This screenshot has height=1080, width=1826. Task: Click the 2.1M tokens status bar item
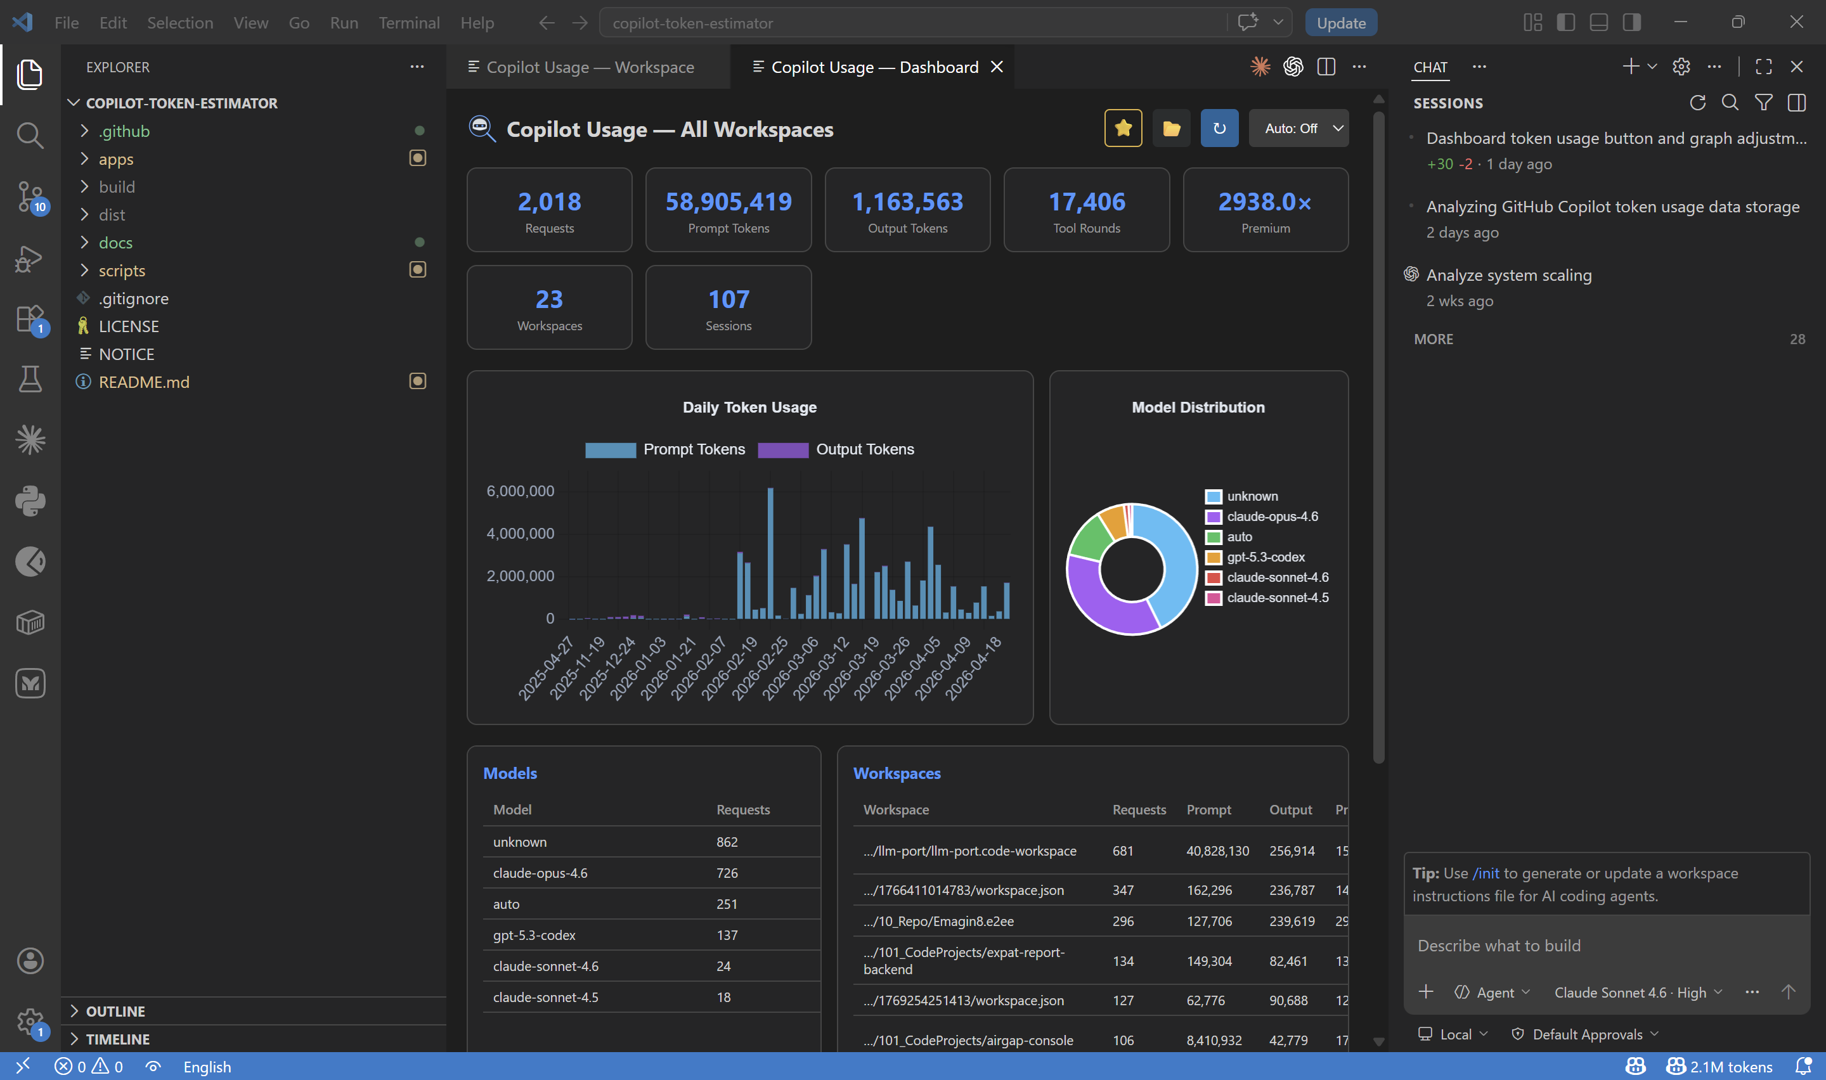(x=1719, y=1067)
